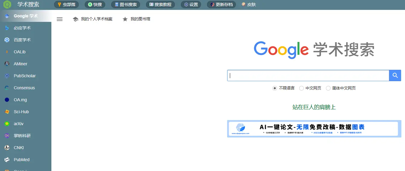This screenshot has height=171, width=405.
Task: Click the 站在巨人的肩膀上 text
Action: click(314, 107)
